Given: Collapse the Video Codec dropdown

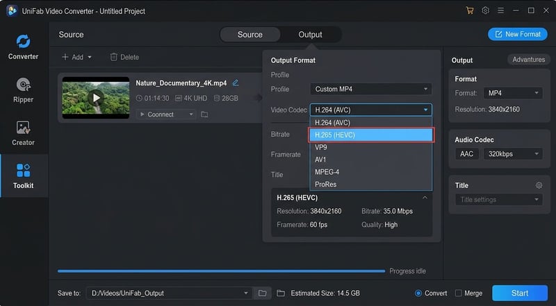Looking at the screenshot, I should (371, 110).
